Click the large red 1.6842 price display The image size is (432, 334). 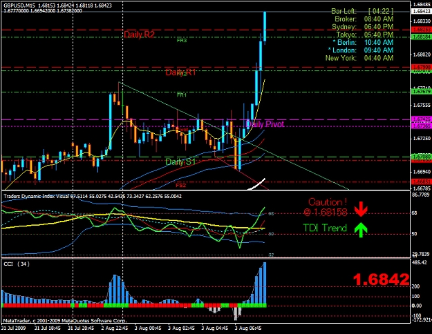382,279
